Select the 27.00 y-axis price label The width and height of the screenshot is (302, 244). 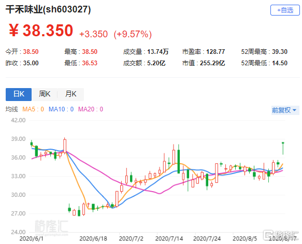18,213
